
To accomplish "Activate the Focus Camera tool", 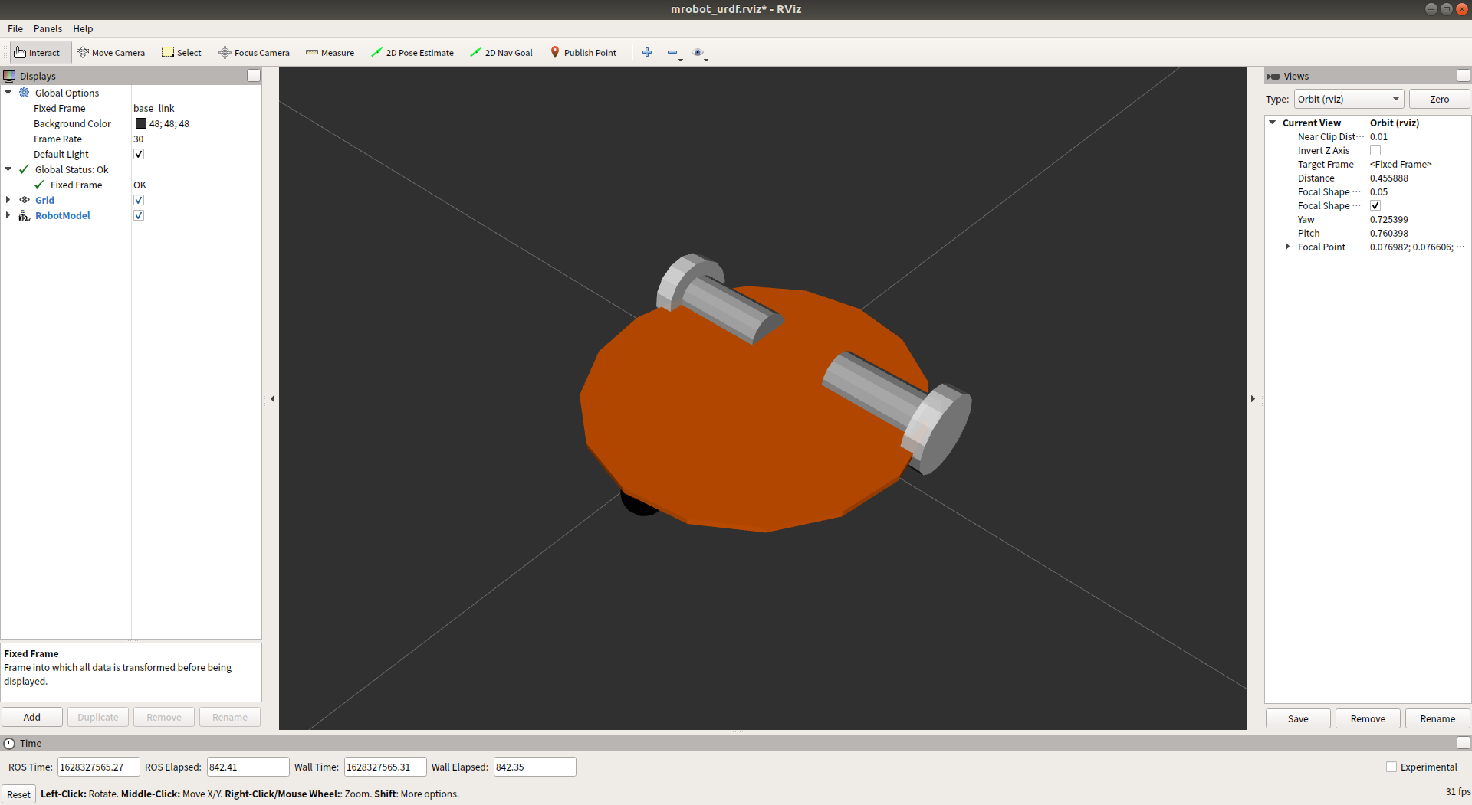I will pos(254,53).
